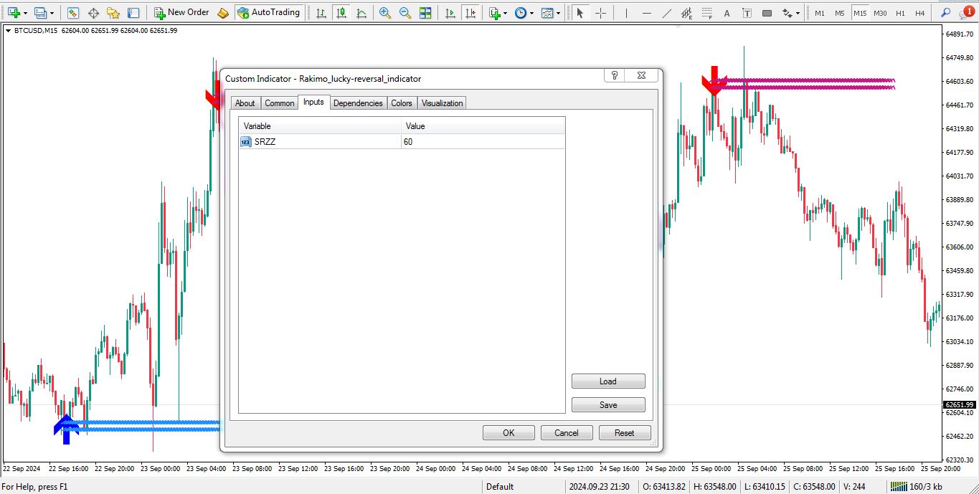Add a Text annotation to the chart
979x494 pixels.
[727, 12]
